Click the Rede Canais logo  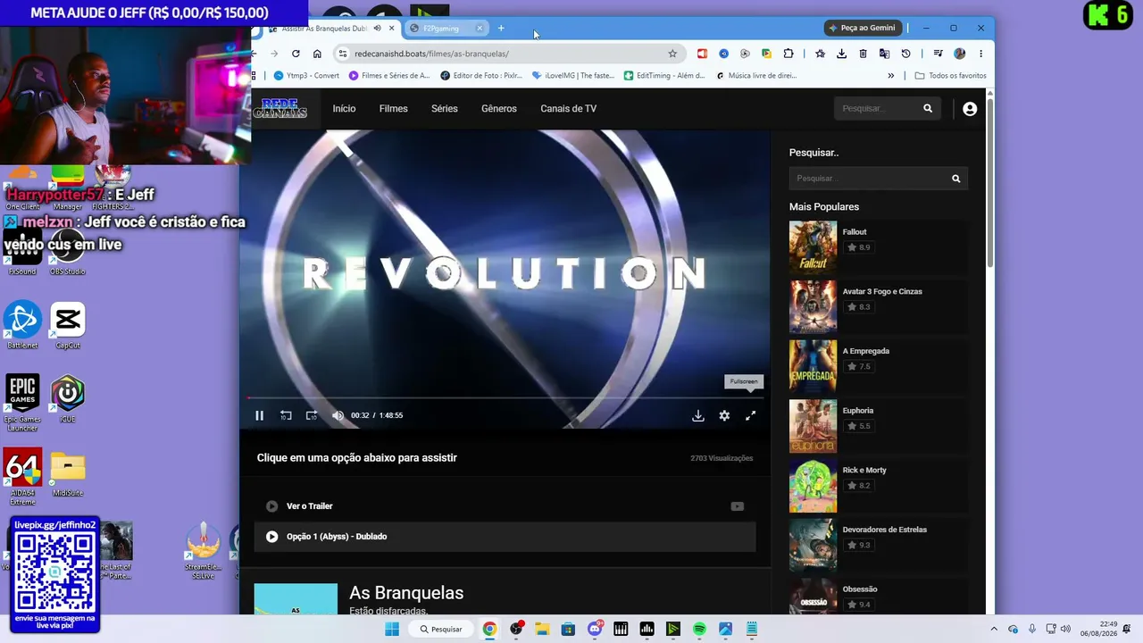click(x=279, y=109)
